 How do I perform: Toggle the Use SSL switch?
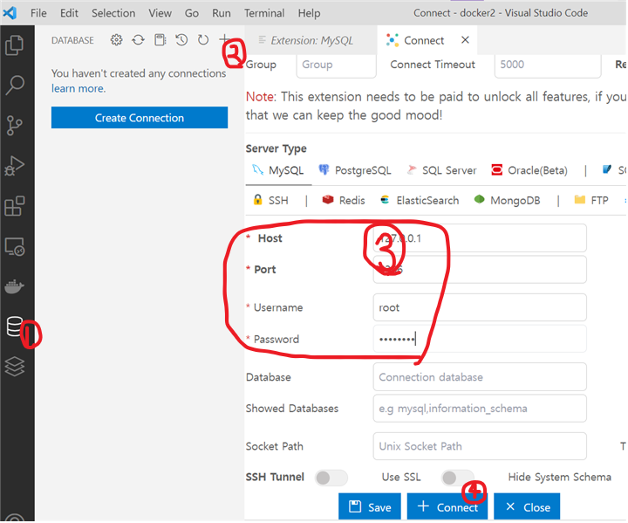(457, 478)
